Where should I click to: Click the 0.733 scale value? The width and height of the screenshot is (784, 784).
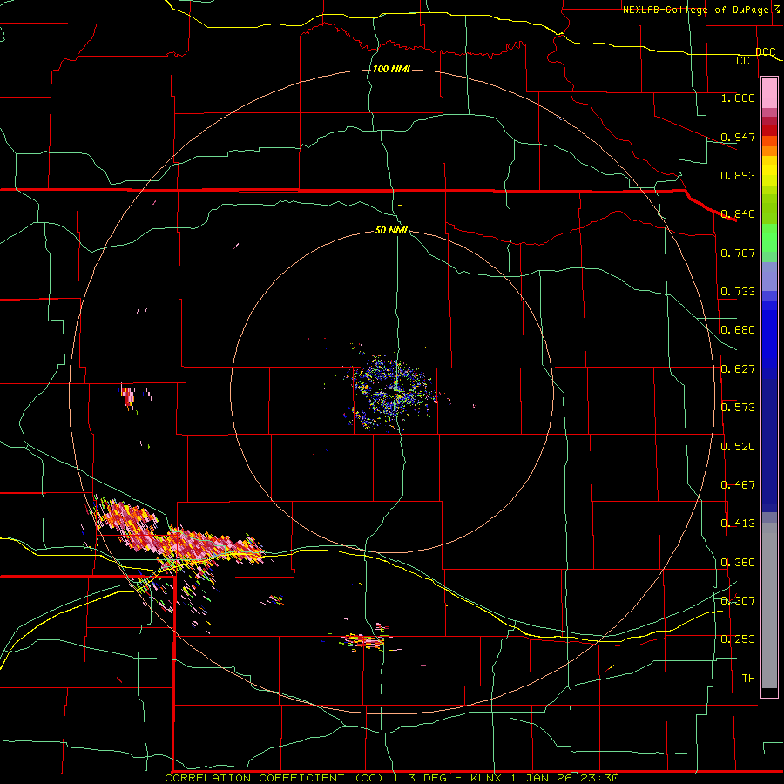tap(738, 292)
